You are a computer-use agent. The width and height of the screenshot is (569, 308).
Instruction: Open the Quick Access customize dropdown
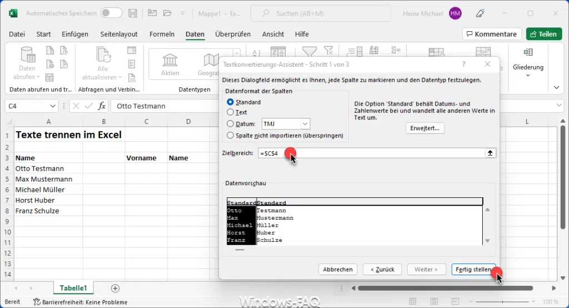tap(182, 13)
